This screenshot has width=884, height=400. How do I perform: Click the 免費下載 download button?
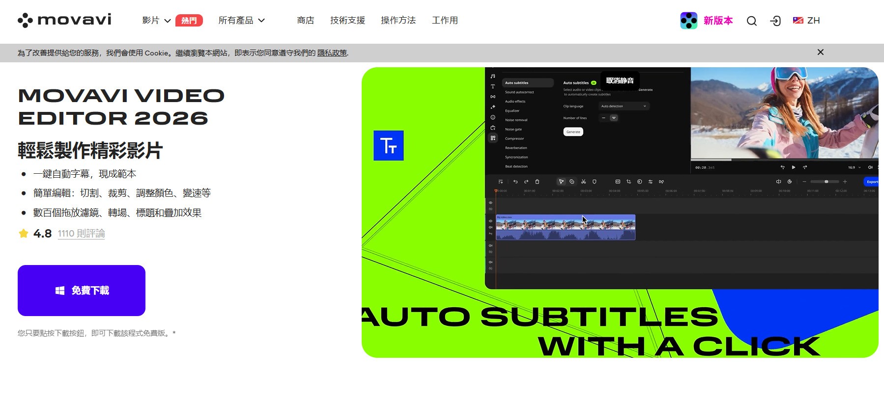(x=82, y=291)
